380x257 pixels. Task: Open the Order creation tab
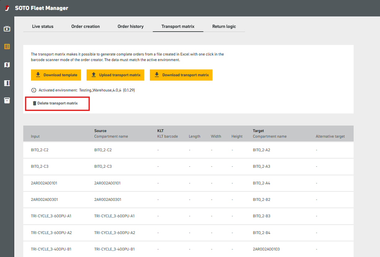pyautogui.click(x=86, y=26)
